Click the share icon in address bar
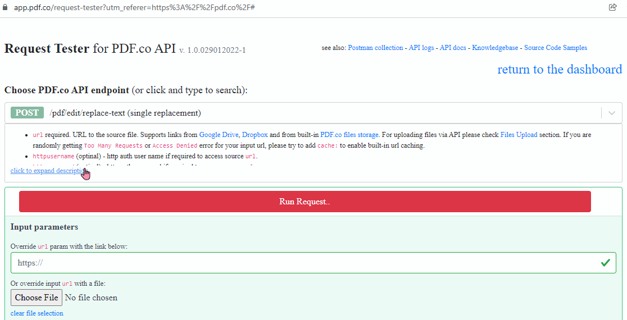The width and height of the screenshot is (627, 320). point(612,7)
